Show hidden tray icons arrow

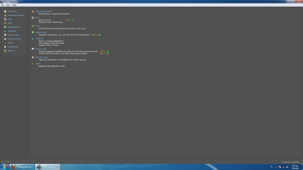coord(276,167)
